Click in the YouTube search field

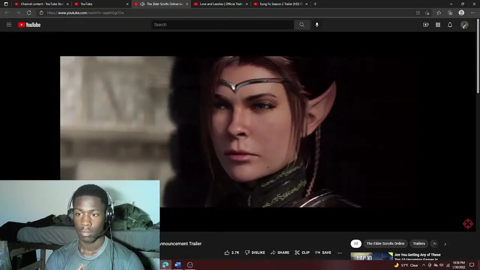click(223, 25)
